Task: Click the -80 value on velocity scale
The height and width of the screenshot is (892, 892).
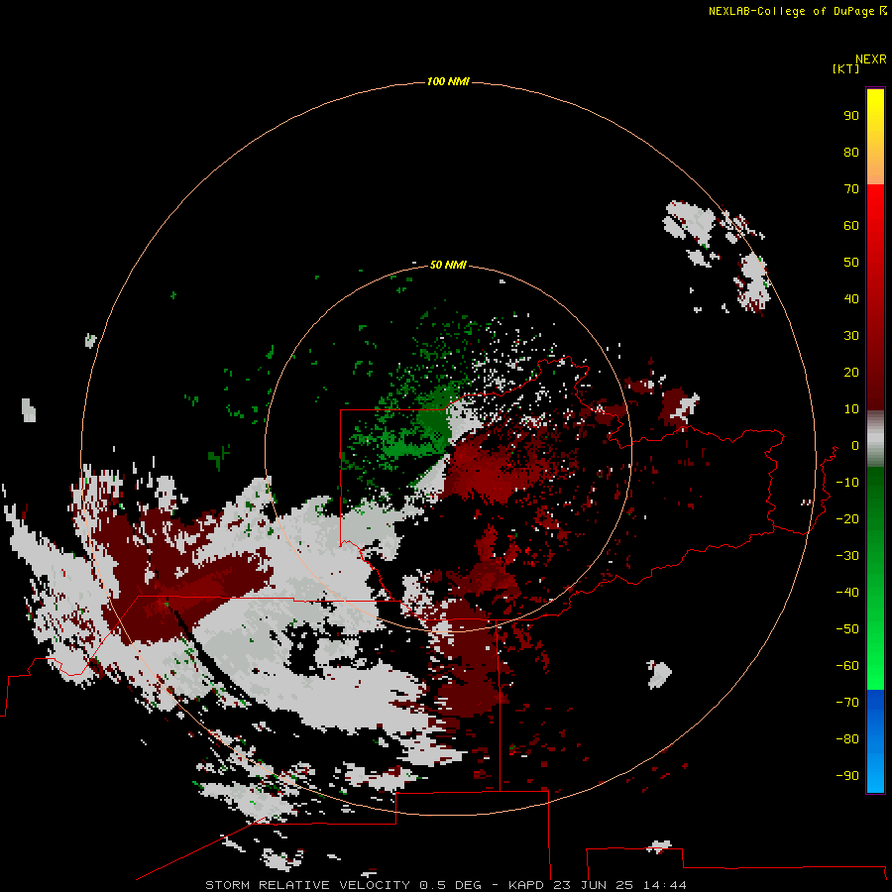Action: (847, 739)
